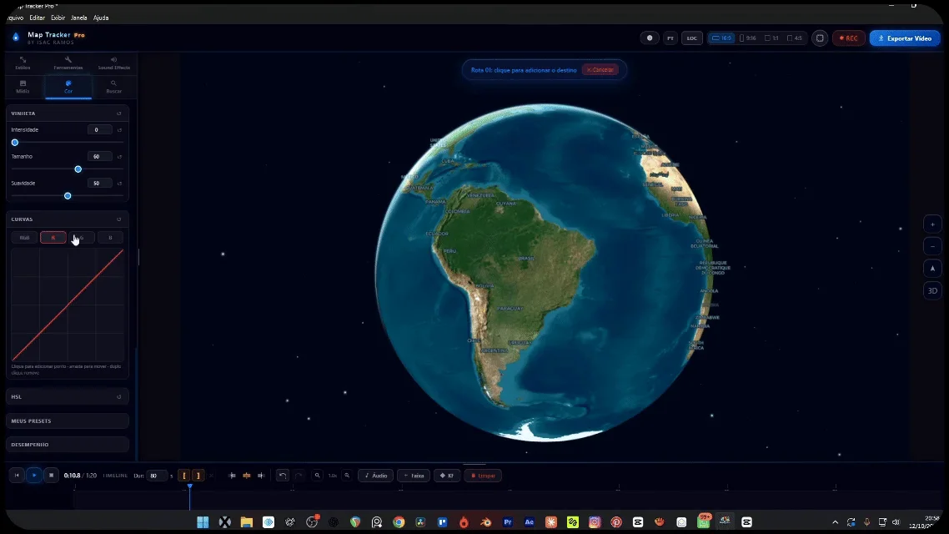Select the G curve channel
This screenshot has height=534, width=949.
pos(82,237)
